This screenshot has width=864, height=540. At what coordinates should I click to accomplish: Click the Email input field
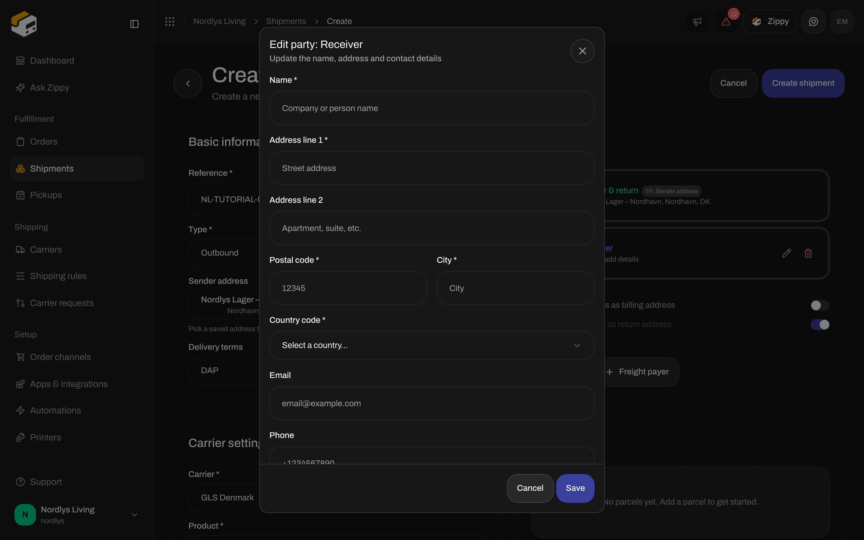point(432,403)
